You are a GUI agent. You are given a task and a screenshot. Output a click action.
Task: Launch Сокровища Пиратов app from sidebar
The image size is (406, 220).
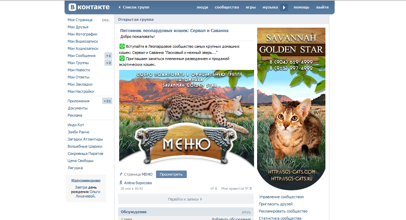pos(85,153)
